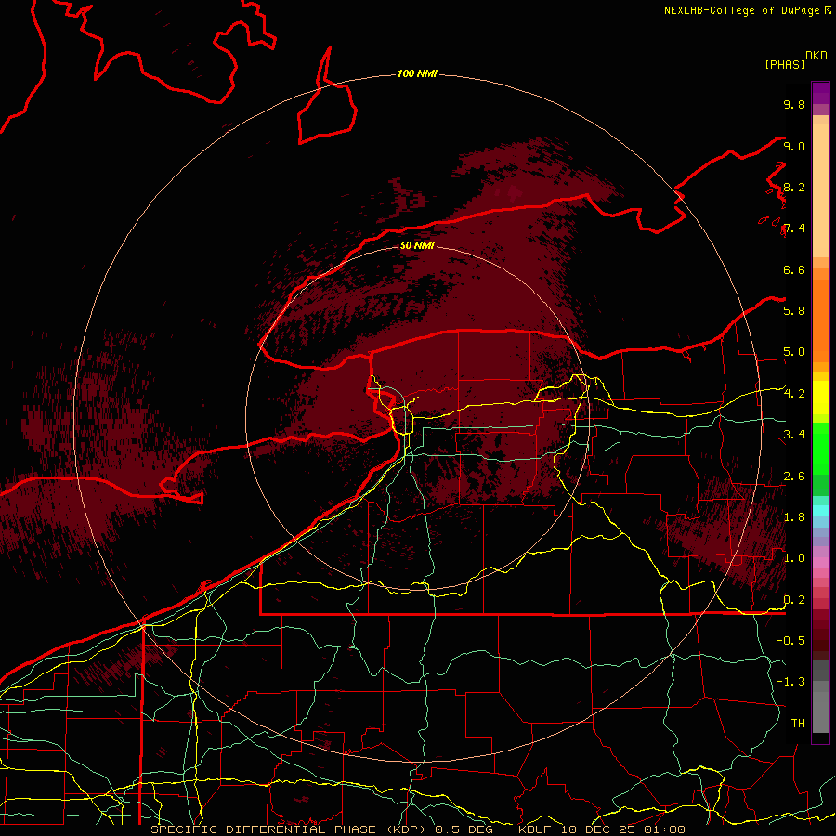Click the KBUF station identifier in caption
The width and height of the screenshot is (836, 836).
pyautogui.click(x=535, y=829)
